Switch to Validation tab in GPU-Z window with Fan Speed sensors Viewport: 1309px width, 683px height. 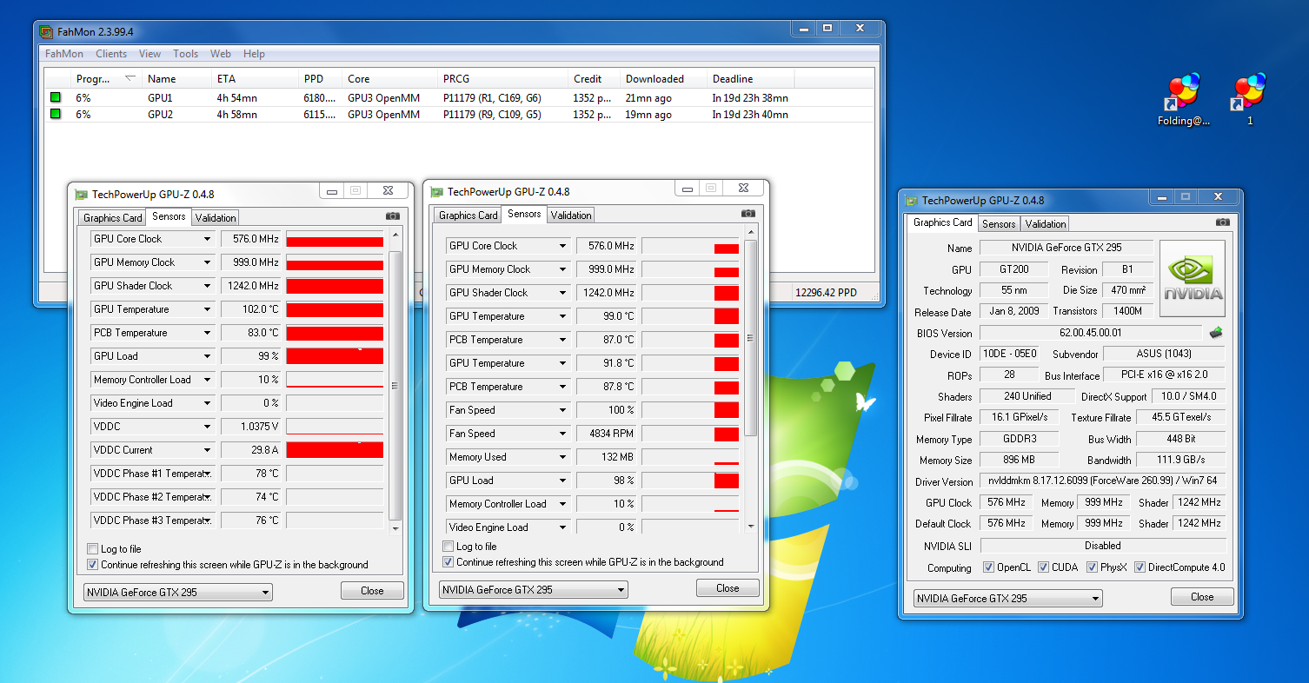(571, 216)
